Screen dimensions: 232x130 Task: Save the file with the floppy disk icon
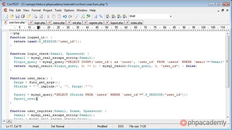(17, 16)
